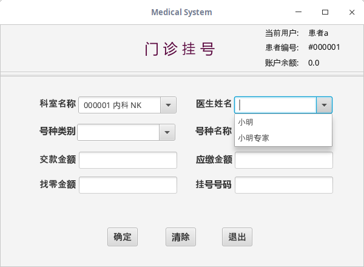Minimize the Medical System window
The image size is (364, 267).
point(298,12)
